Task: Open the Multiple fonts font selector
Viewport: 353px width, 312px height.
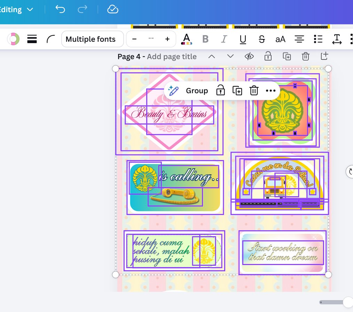Action: click(92, 39)
